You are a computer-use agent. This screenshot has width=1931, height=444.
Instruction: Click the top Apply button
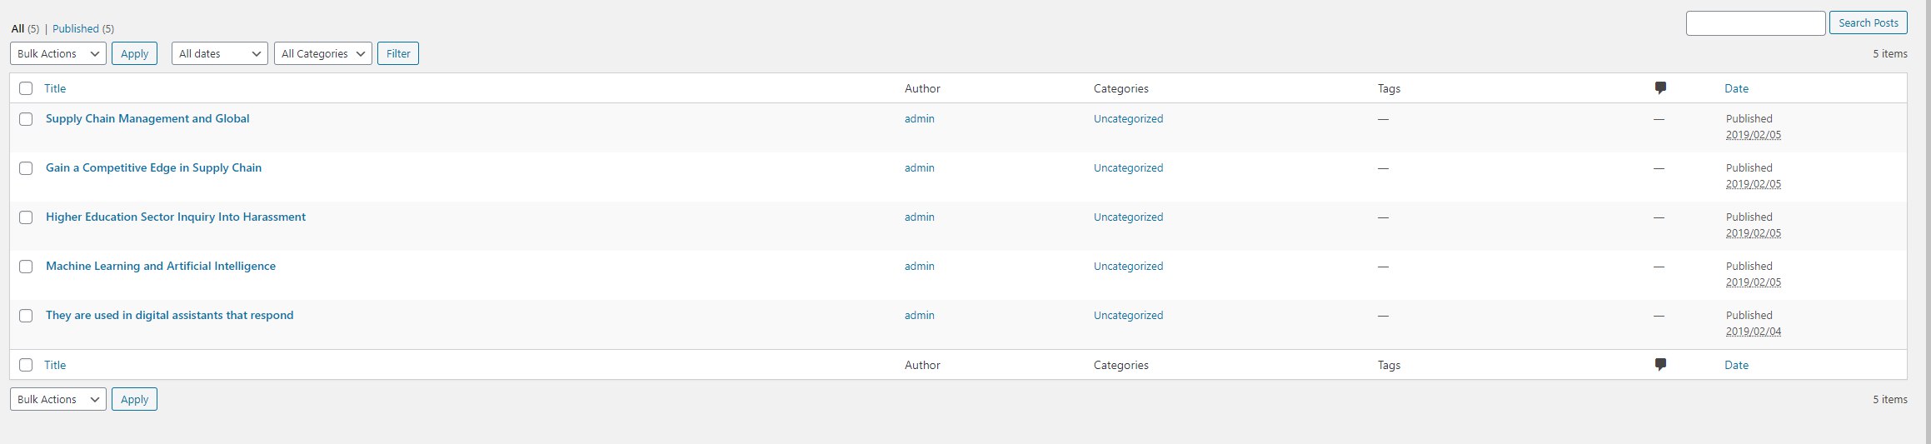point(134,53)
